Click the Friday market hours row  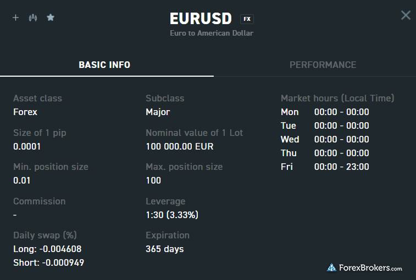[324, 167]
